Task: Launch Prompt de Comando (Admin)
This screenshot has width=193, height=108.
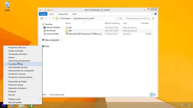Action: (x=23, y=77)
